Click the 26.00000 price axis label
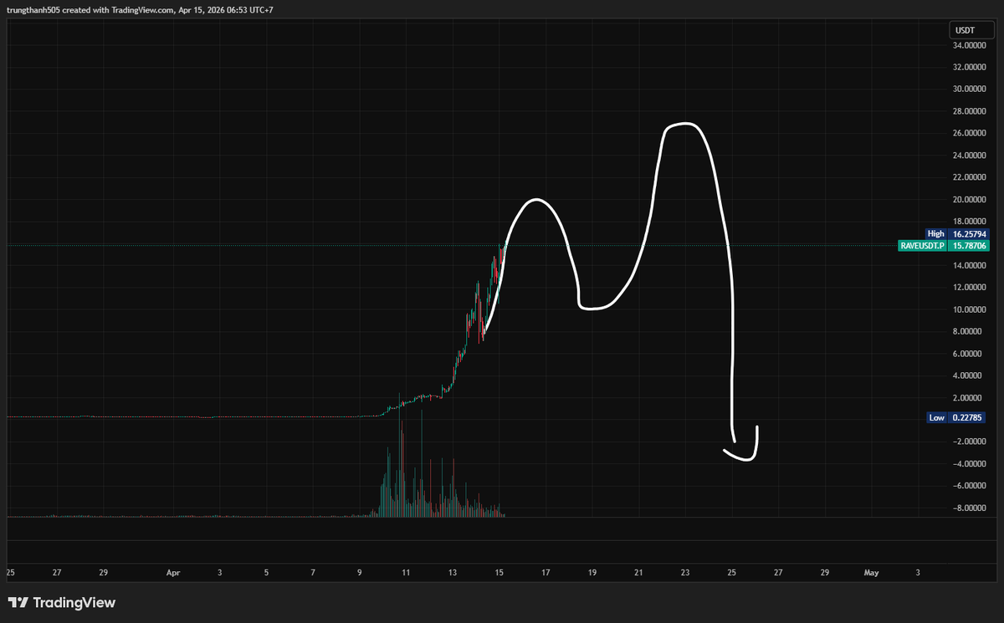Image resolution: width=1004 pixels, height=623 pixels. [971, 133]
